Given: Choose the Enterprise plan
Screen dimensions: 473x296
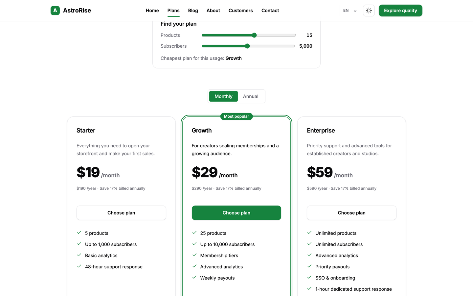Looking at the screenshot, I should point(351,213).
